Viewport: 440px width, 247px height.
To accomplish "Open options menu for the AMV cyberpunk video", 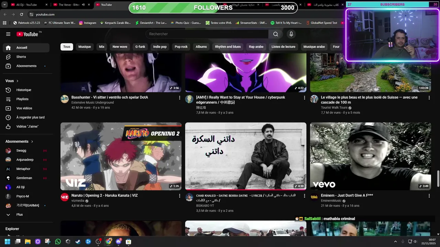I will [x=304, y=98].
